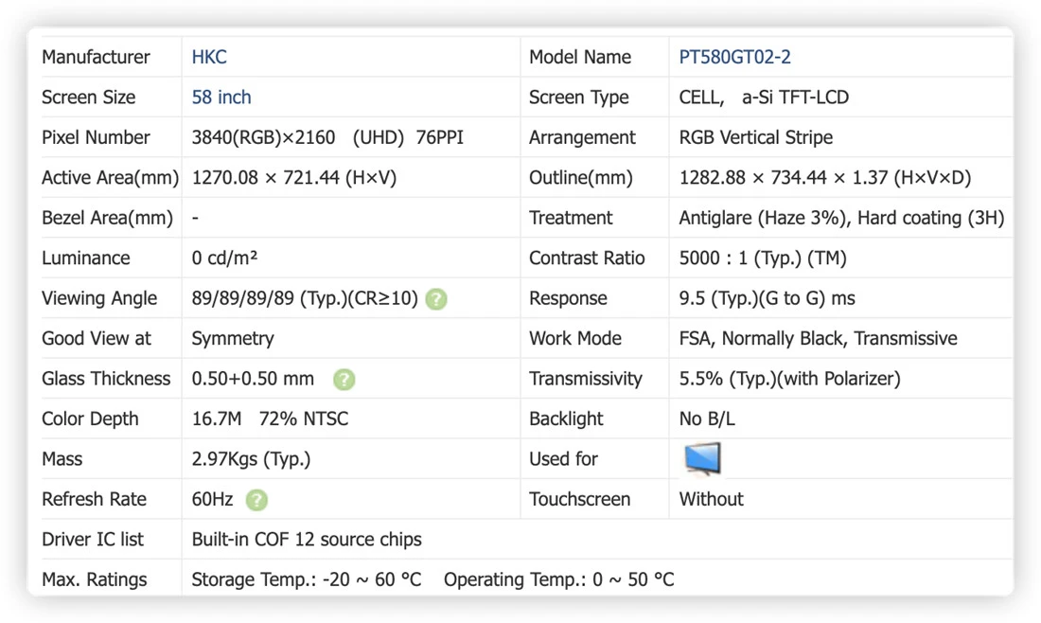Select the Operating Temp. 0 ~ 50 °C text
This screenshot has width=1041, height=623.
(558, 579)
